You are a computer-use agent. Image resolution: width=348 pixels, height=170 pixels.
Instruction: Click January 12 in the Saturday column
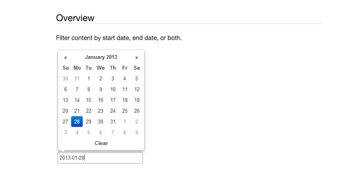137,89
